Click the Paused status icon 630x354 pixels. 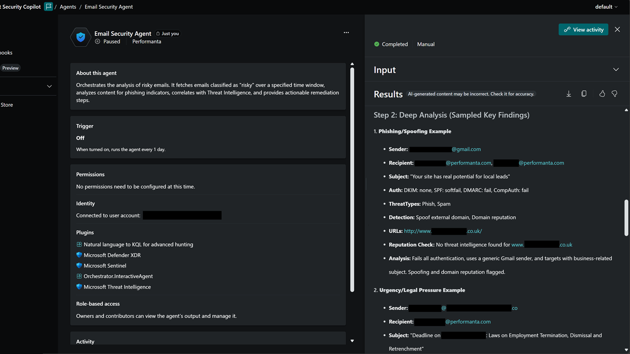tap(97, 42)
